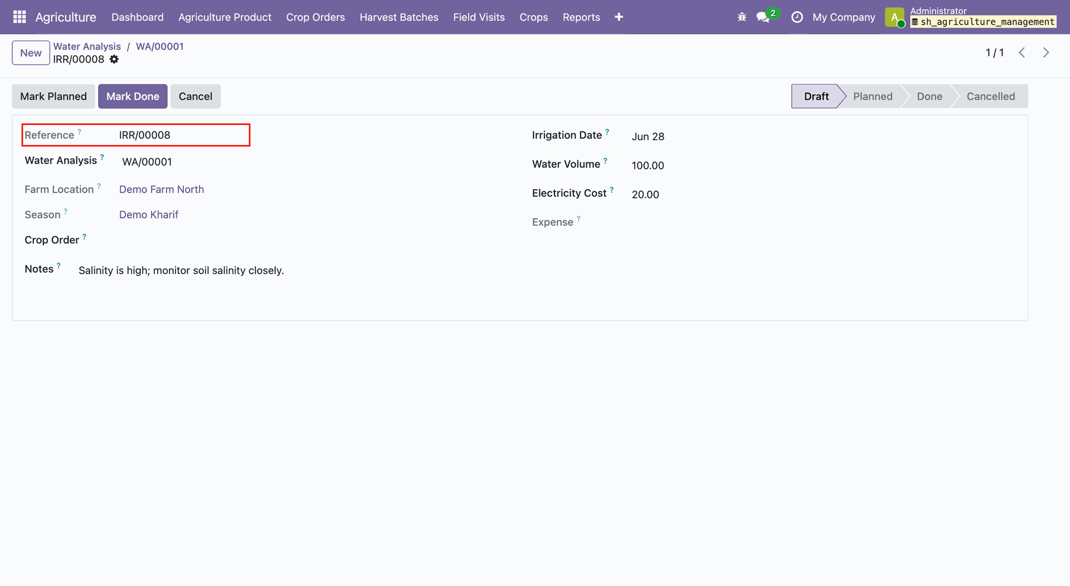Open the WA/00001 breadcrumb link
This screenshot has height=586, width=1070.
coord(160,46)
